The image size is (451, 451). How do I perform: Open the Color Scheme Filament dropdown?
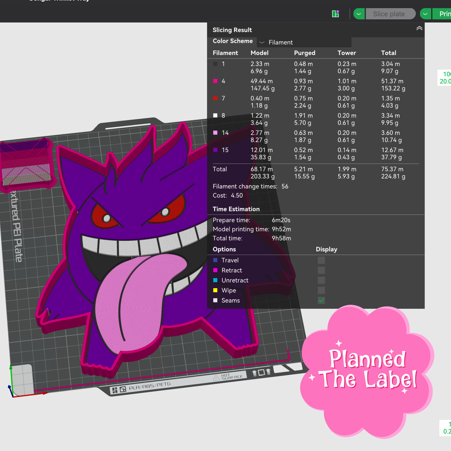pyautogui.click(x=304, y=42)
